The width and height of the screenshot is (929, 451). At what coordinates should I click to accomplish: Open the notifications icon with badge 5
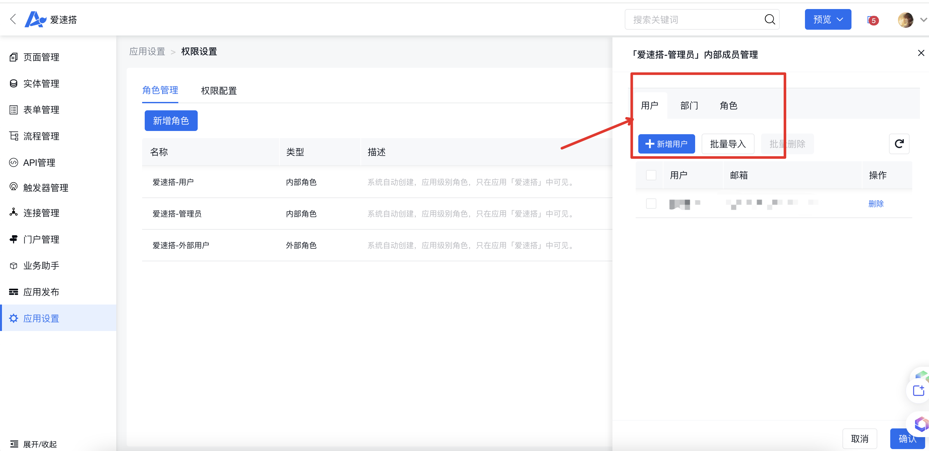coord(872,20)
